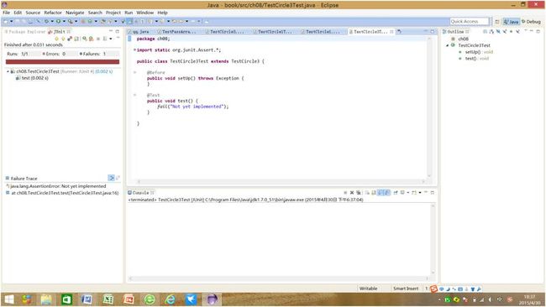The image size is (546, 307).
Task: Open the Help menu
Action: pyautogui.click(x=162, y=13)
